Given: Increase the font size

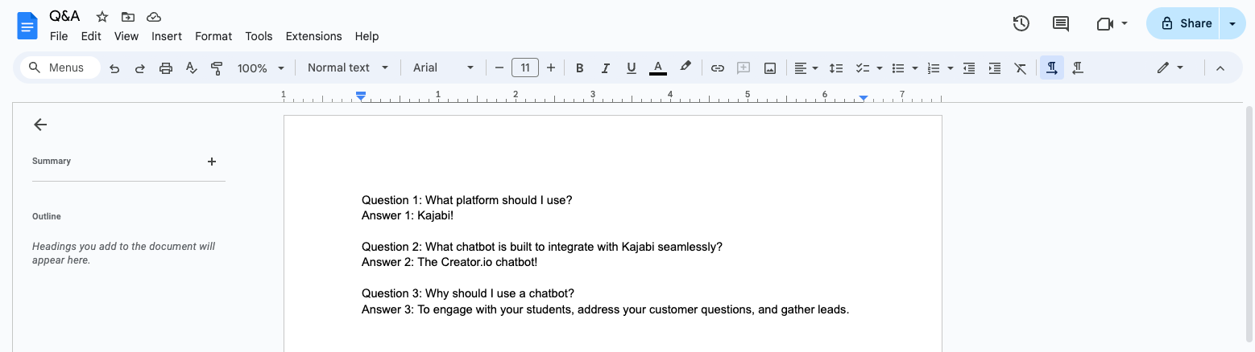Looking at the screenshot, I should coord(551,68).
